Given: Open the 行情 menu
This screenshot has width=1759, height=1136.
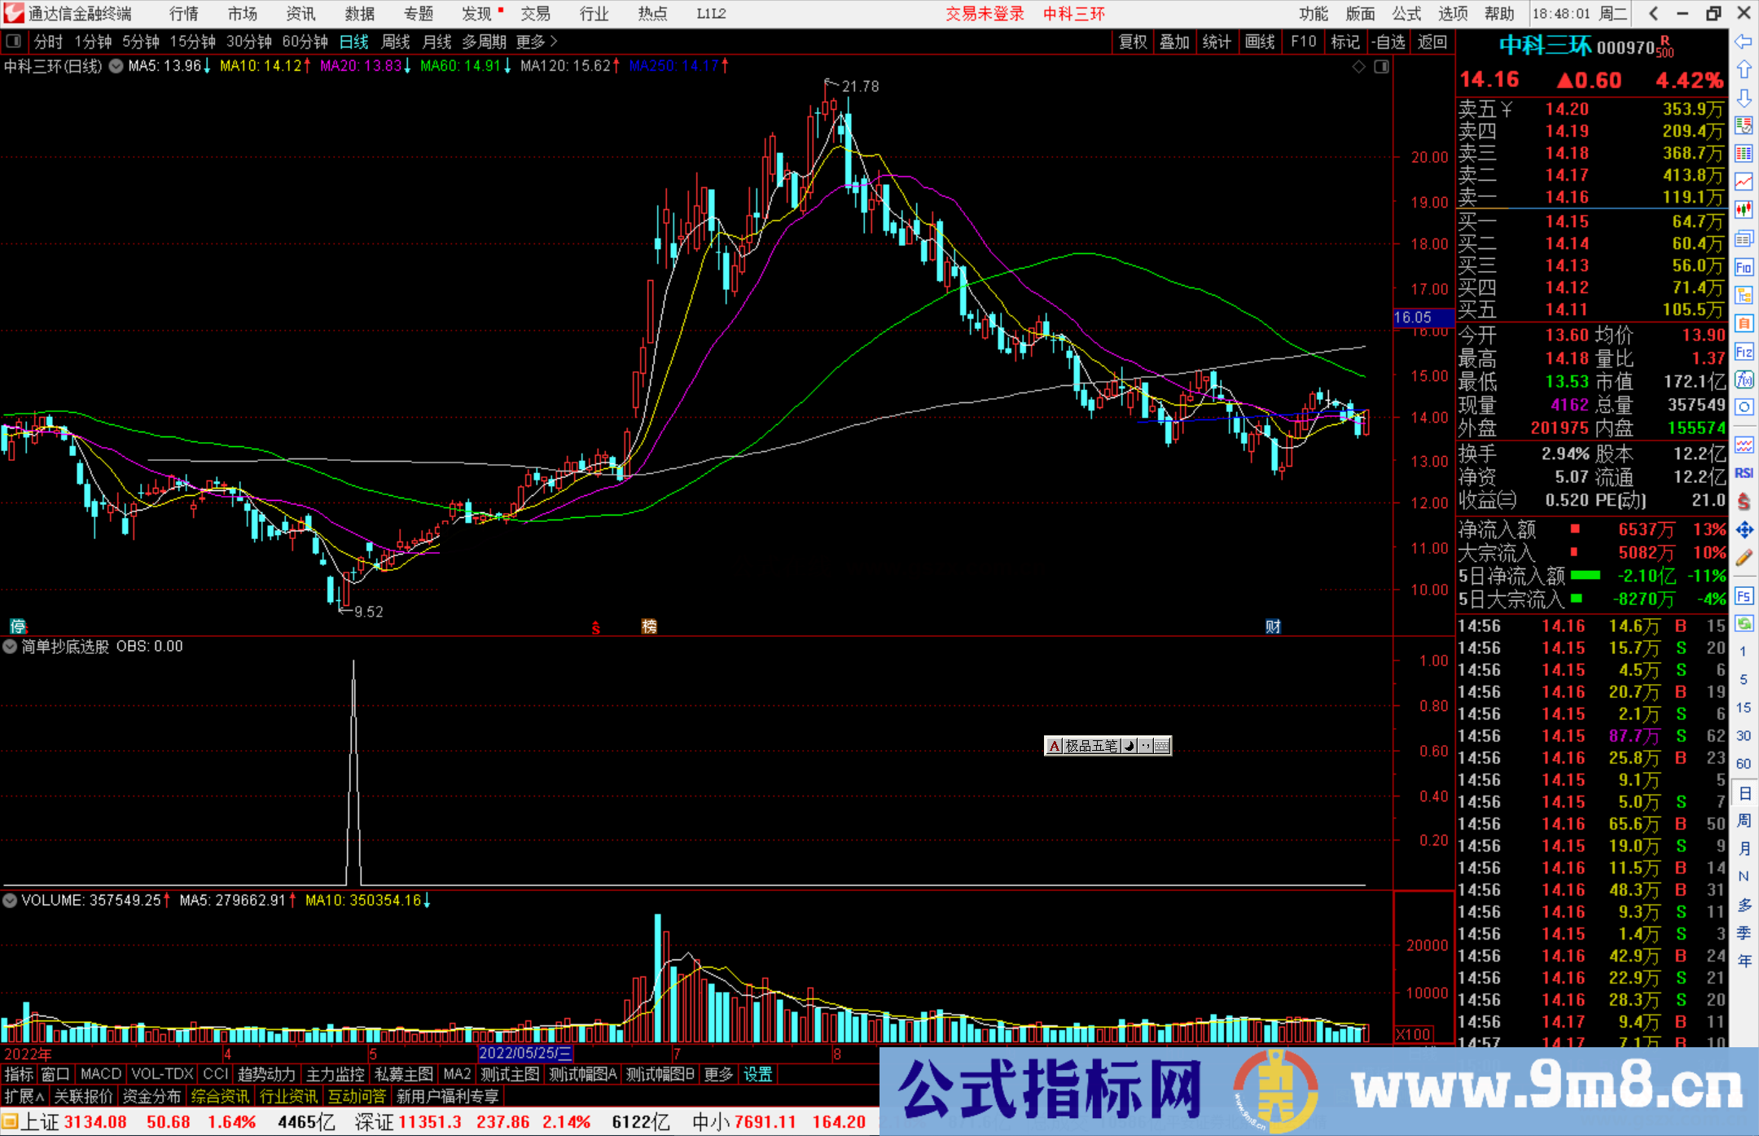Looking at the screenshot, I should [x=184, y=14].
